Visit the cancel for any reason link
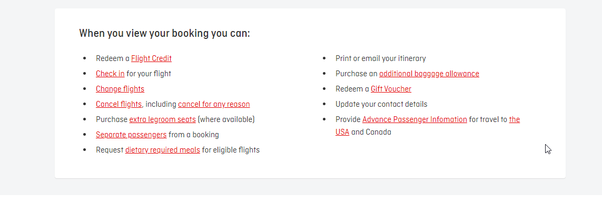602x203 pixels. (x=214, y=104)
